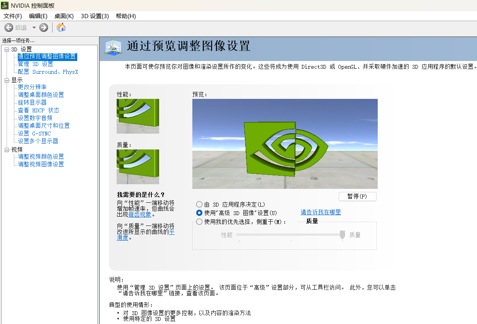The width and height of the screenshot is (477, 324).
Task: Click the NVIDIA icon in title bar
Action: (5, 5)
